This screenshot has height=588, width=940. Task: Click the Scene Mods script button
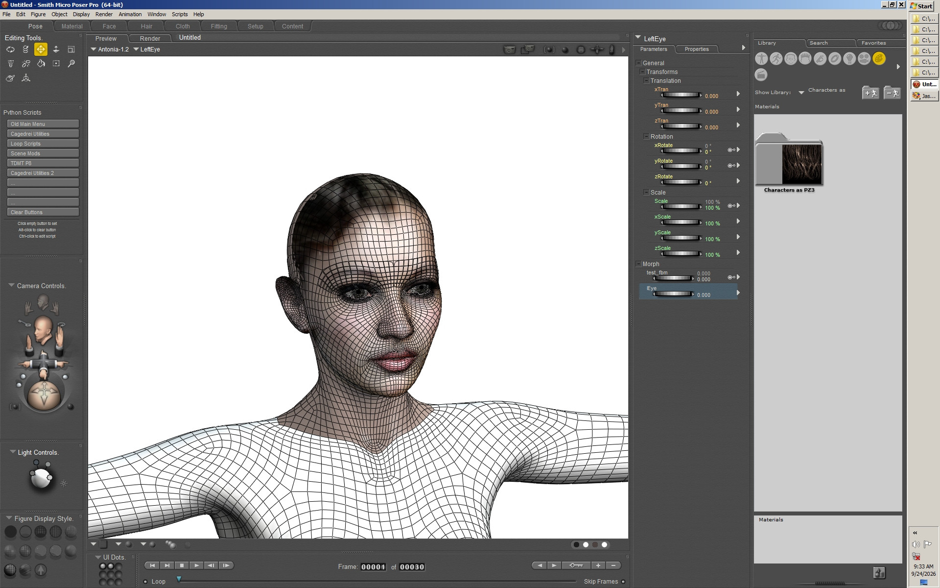(43, 153)
